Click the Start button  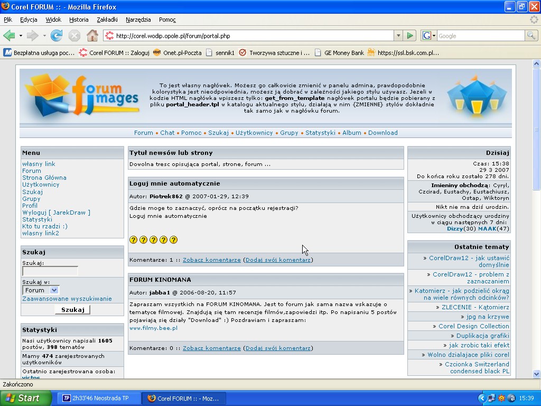[x=25, y=398]
